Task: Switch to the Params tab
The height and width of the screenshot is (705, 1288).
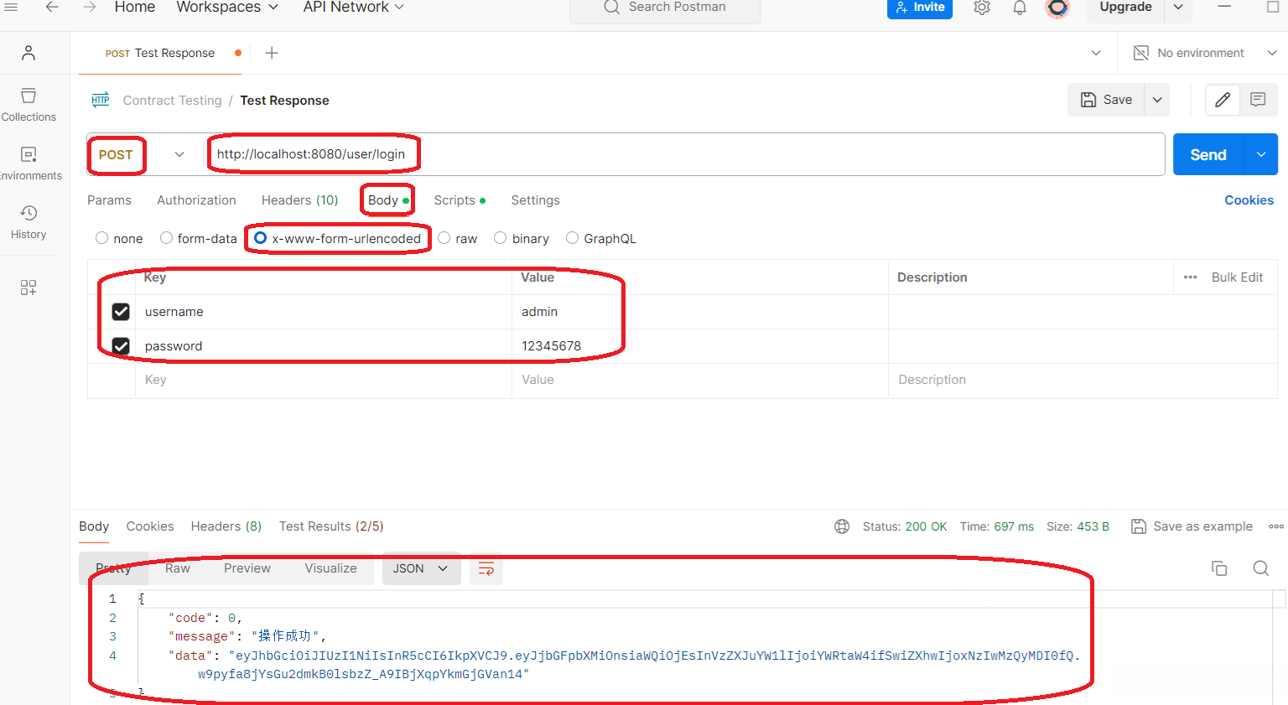Action: pos(109,200)
